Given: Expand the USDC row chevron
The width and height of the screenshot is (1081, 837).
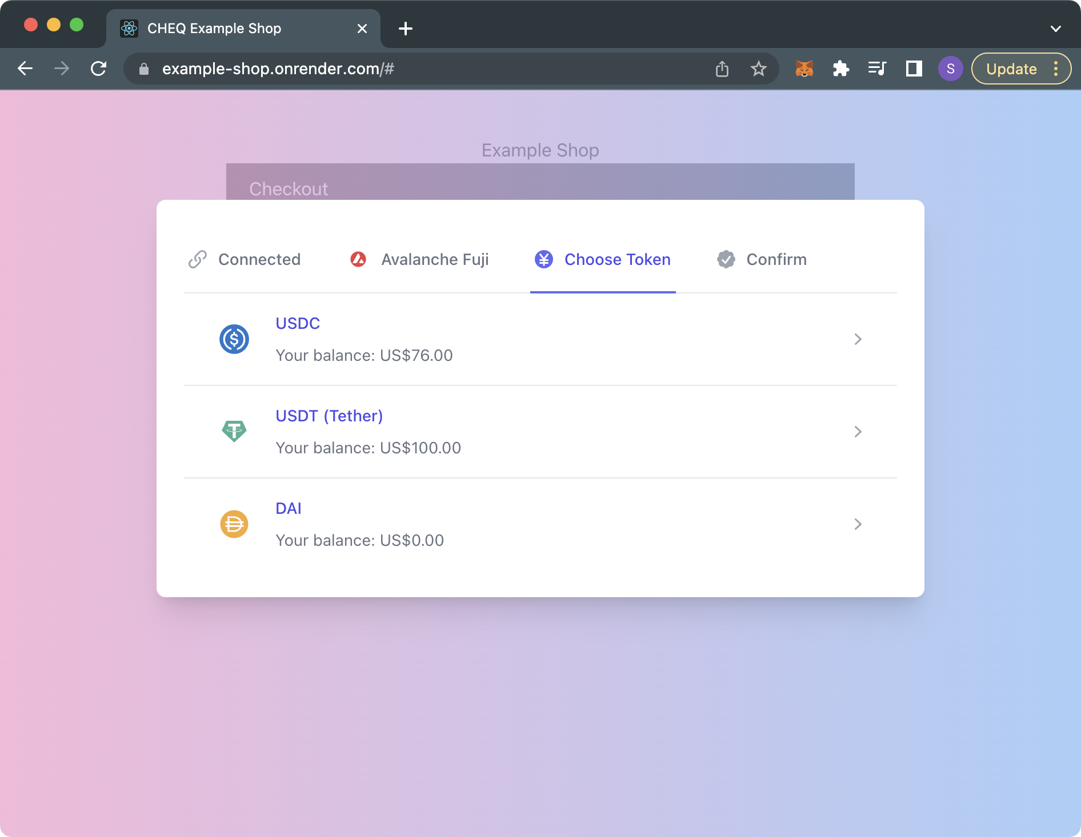Looking at the screenshot, I should [x=858, y=339].
